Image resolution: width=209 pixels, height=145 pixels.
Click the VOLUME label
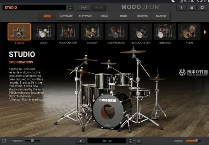pos(178,141)
